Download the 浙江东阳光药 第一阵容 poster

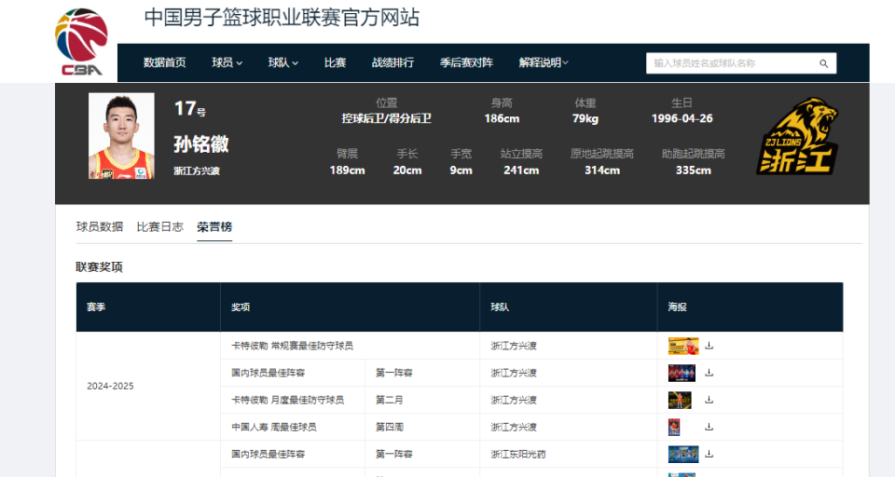point(709,455)
